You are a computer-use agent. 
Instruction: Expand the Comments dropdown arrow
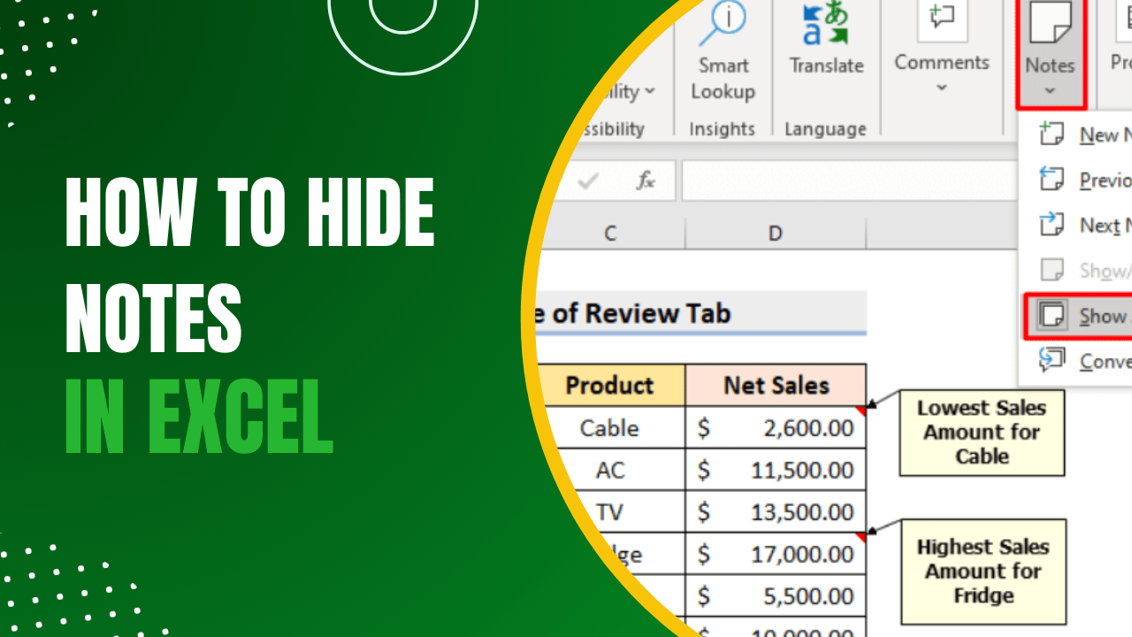click(x=941, y=87)
